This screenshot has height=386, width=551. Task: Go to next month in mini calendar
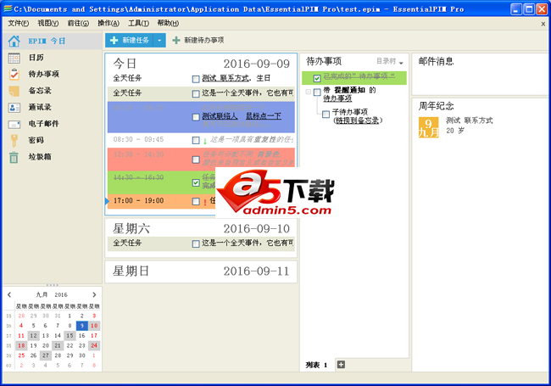point(94,294)
